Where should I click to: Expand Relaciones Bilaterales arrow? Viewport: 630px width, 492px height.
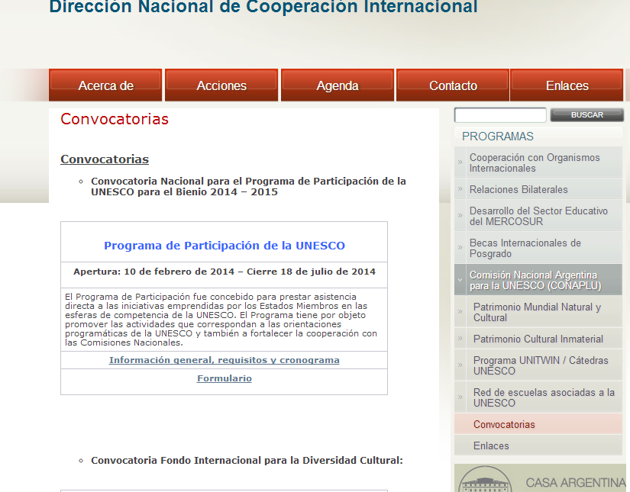click(x=460, y=189)
